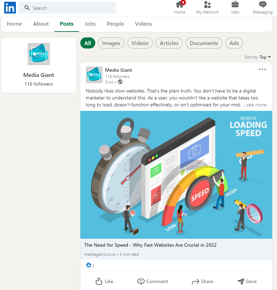
Task: Open the post's three-dot options menu
Action: click(x=262, y=69)
